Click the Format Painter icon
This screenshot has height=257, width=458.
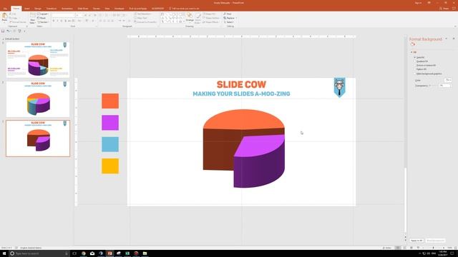pos(17,22)
